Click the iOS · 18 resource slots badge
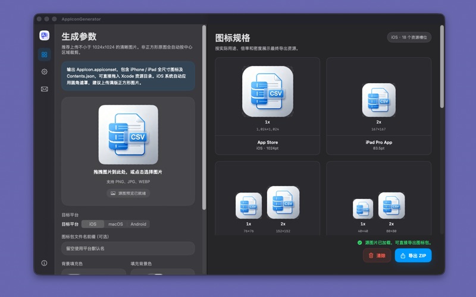476x297 pixels. pos(409,37)
